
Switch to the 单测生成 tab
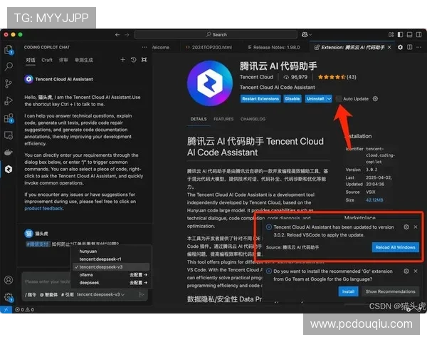(84, 60)
